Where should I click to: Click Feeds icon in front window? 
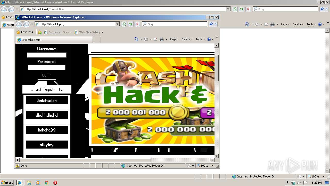tap(146, 39)
